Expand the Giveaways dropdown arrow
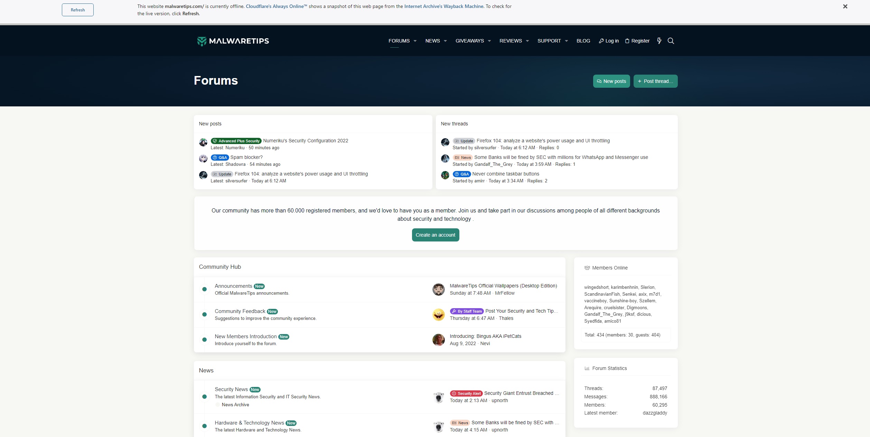 click(489, 41)
